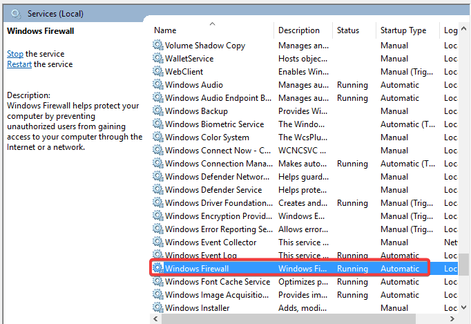
Task: Click the Windows Color System gear icon
Action: (157, 137)
